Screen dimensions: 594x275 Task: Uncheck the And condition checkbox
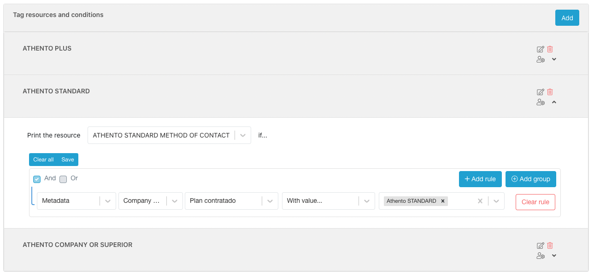(x=37, y=179)
